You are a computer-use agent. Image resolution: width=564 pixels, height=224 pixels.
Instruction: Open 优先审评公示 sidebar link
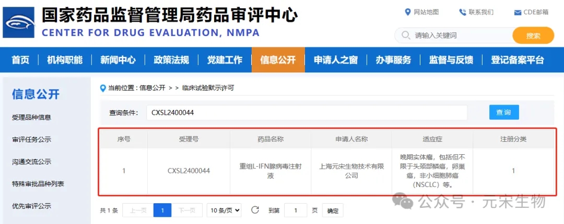pos(31,206)
